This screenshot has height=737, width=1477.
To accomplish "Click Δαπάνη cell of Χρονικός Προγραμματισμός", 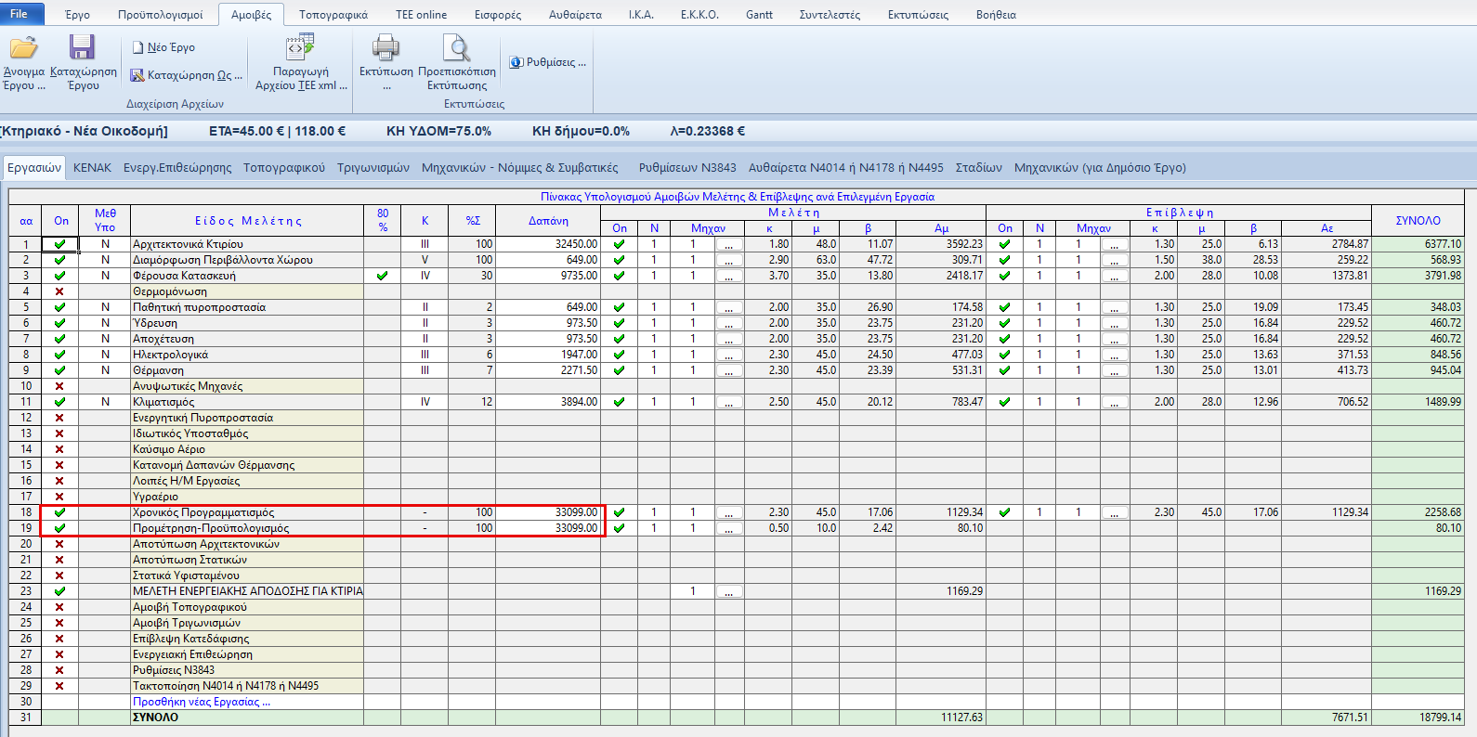I will pos(548,512).
